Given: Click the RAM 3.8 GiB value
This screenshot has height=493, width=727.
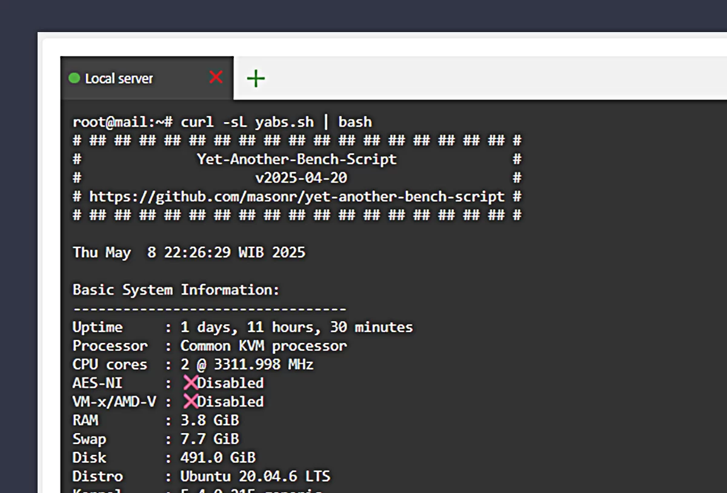Looking at the screenshot, I should click(209, 420).
